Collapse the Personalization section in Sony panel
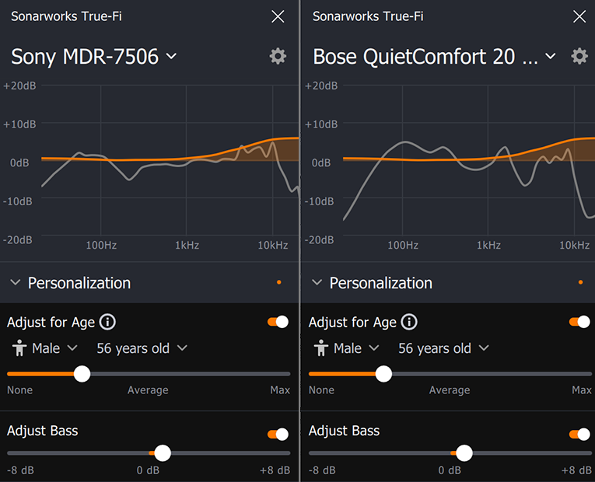 tap(16, 282)
